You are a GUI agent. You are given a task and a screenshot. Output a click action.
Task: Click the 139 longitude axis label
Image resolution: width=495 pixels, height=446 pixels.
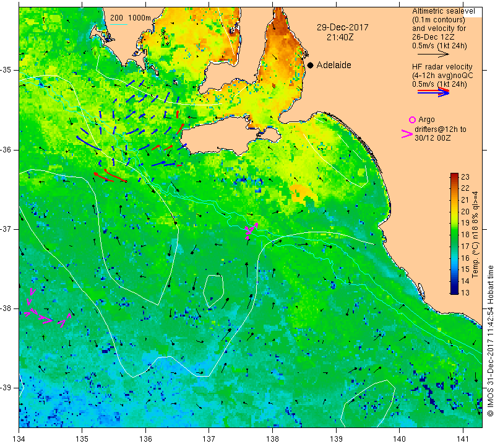pos(336,439)
